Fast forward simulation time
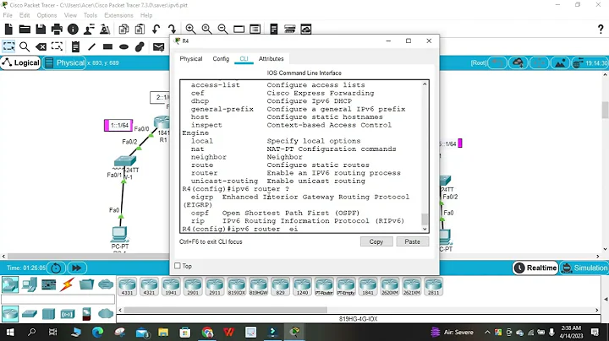Screen dimensions: 609x341 point(76,268)
